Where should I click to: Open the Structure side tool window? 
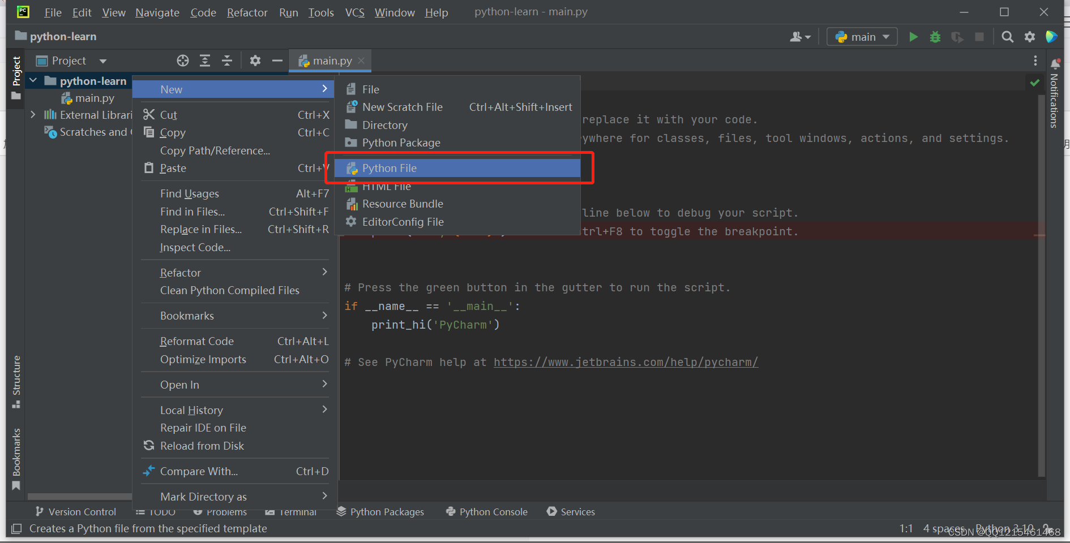point(16,382)
